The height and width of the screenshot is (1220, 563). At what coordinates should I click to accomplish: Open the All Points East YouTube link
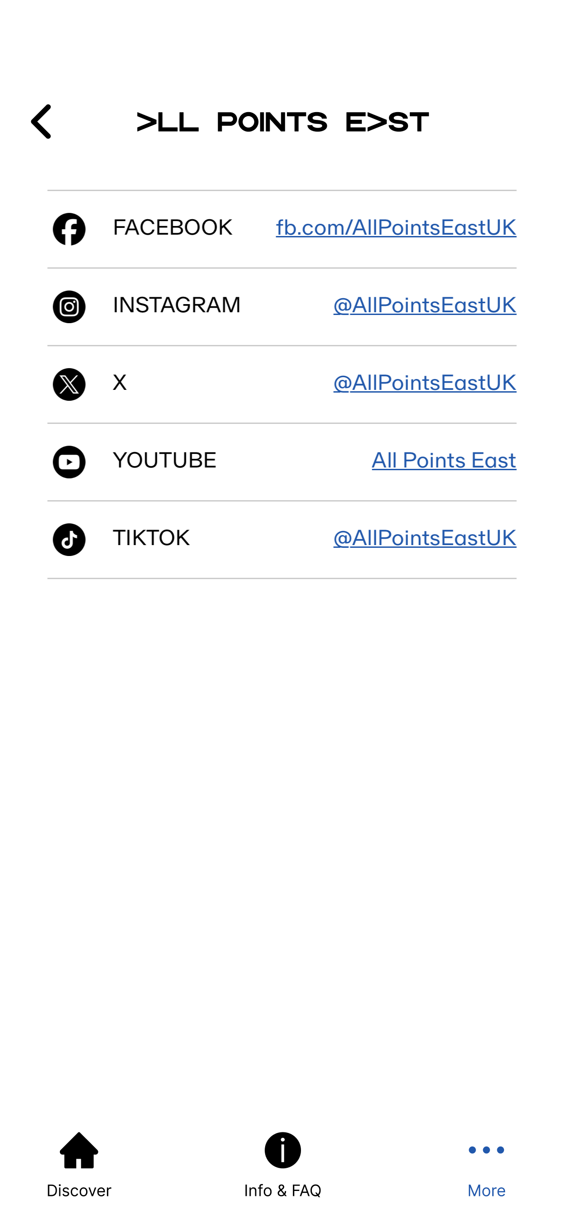(444, 461)
